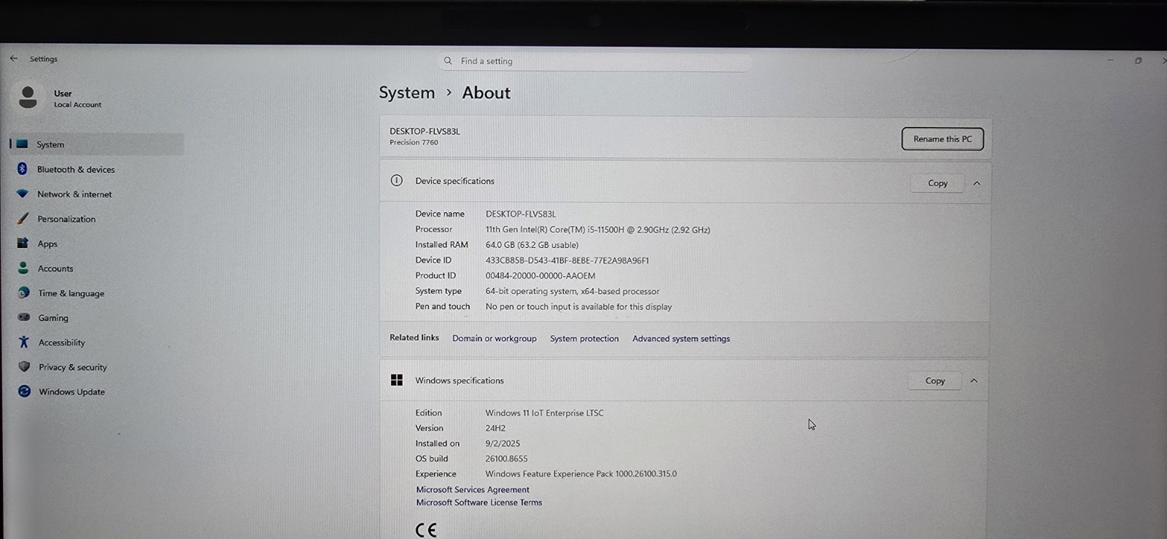Click the Product ID value 00484-20000-00000-AAOEM

click(x=540, y=276)
